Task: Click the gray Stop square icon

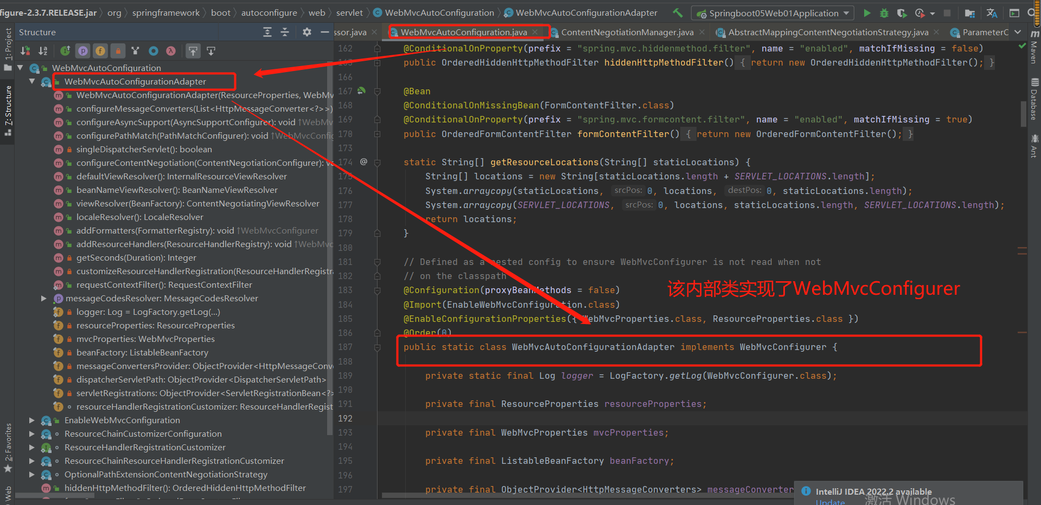Action: coord(947,13)
